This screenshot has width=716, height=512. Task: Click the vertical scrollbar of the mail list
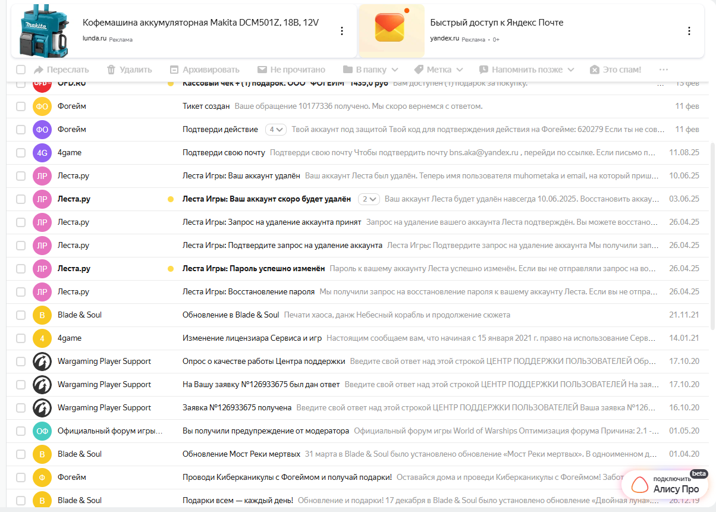point(713,235)
